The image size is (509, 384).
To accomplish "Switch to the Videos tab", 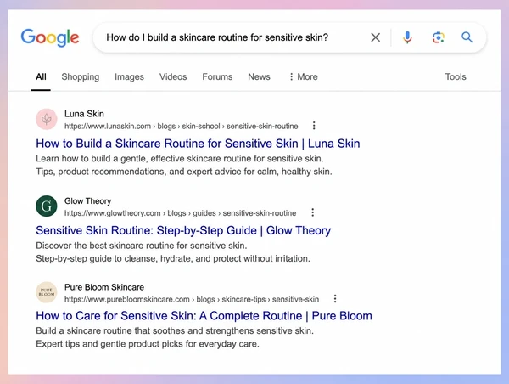I will point(173,76).
